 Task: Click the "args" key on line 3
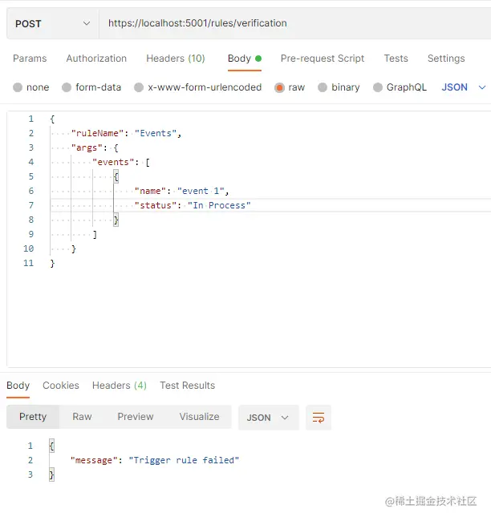coord(87,147)
